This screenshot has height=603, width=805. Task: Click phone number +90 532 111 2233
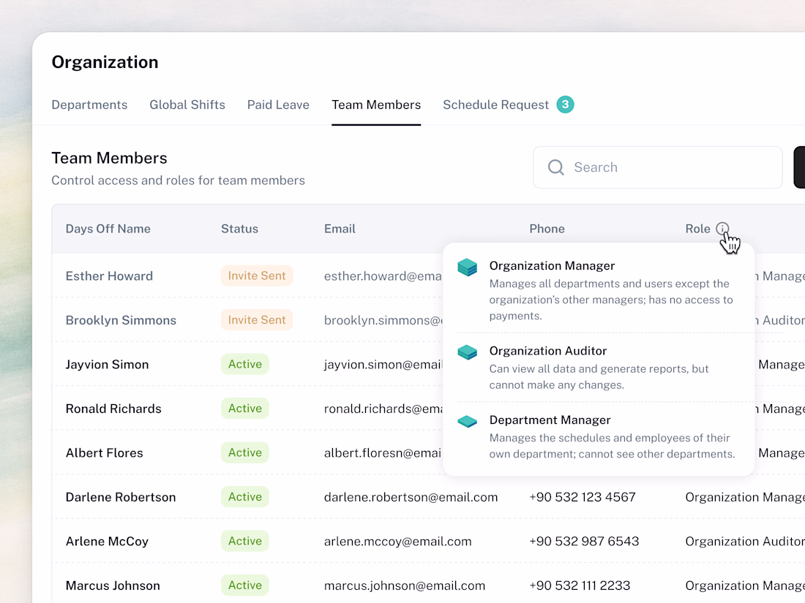(580, 585)
